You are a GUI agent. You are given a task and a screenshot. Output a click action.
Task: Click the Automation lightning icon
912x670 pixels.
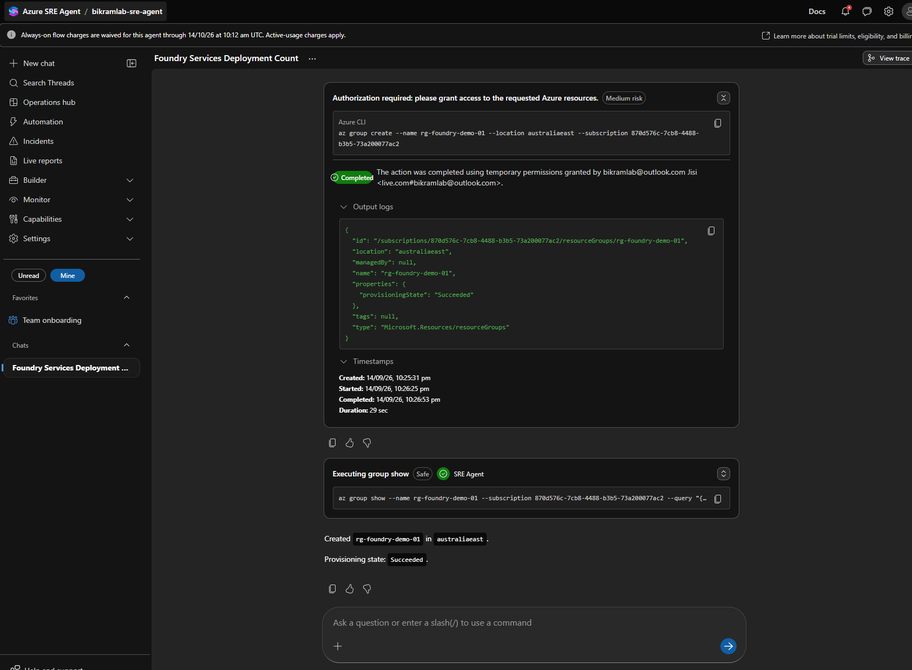tap(14, 122)
